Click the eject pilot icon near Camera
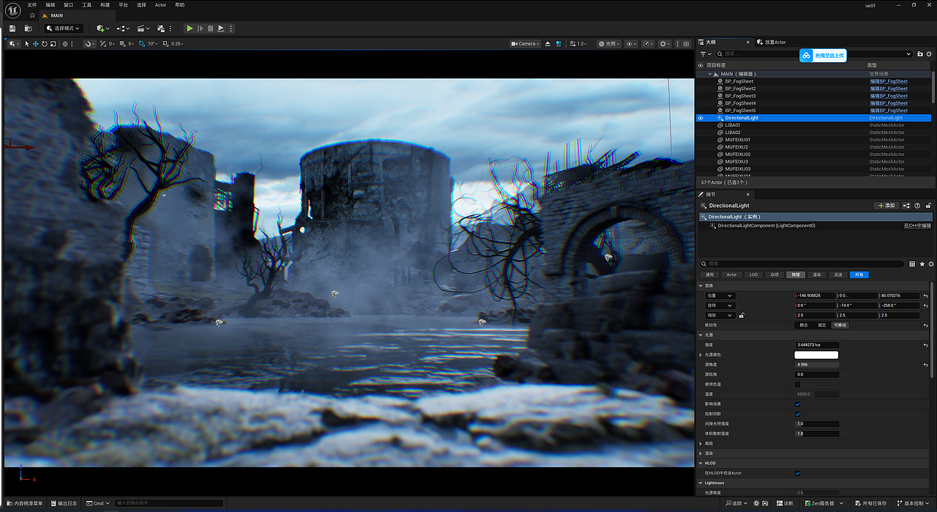937x512 pixels. pos(548,44)
